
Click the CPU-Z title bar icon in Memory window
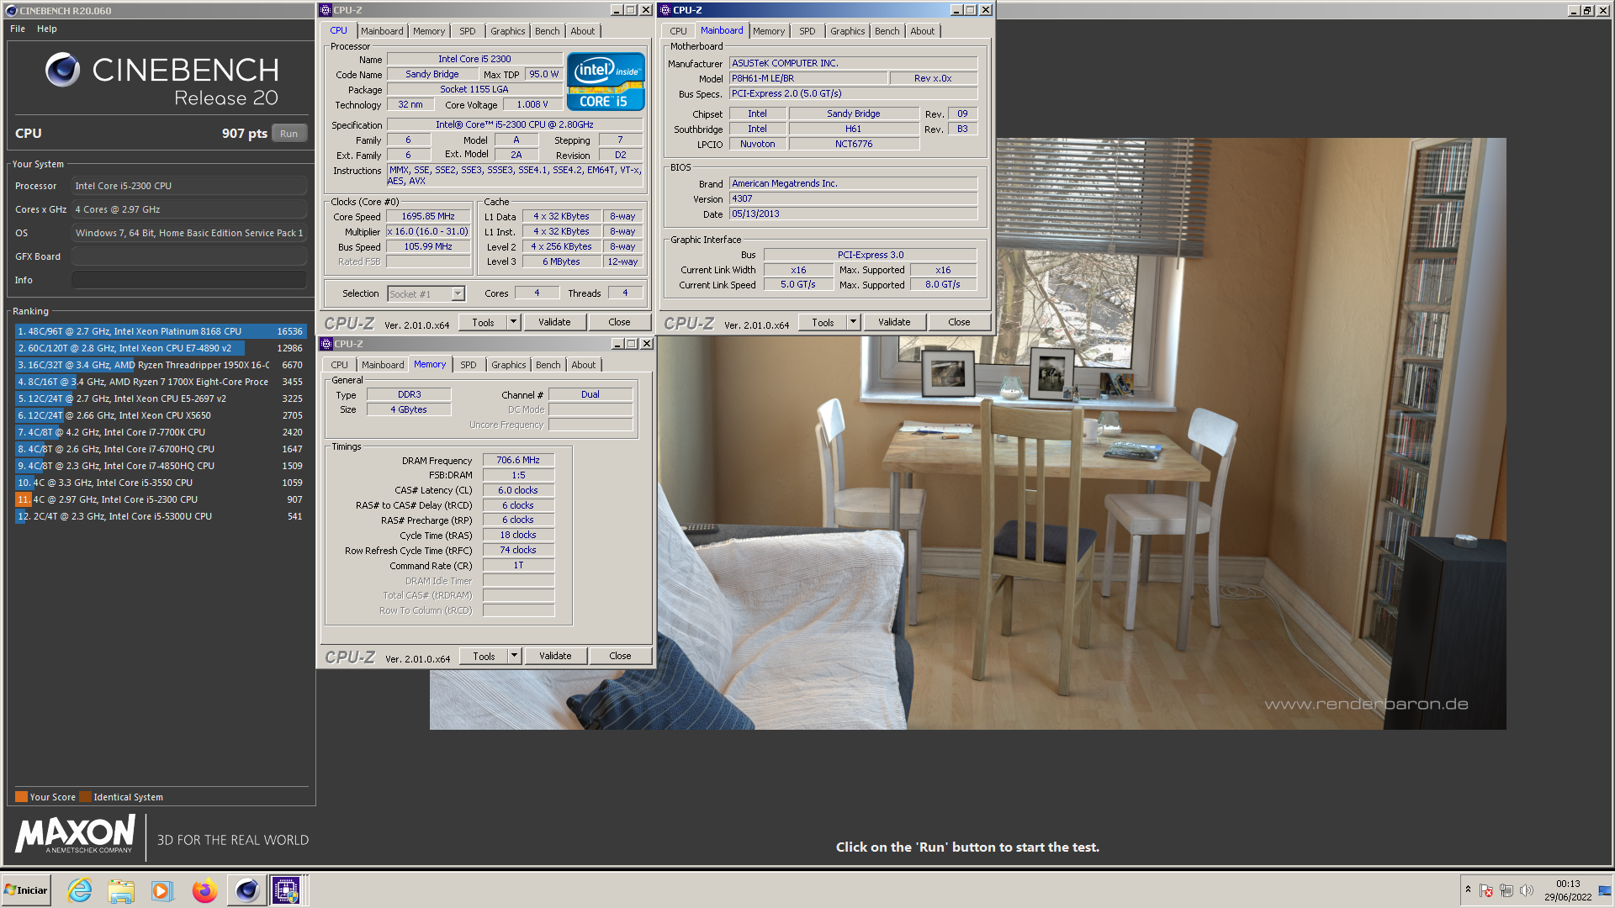(326, 344)
